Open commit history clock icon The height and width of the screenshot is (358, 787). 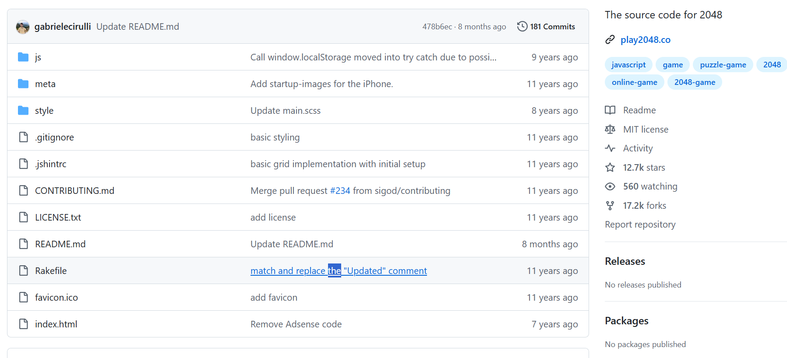tap(522, 26)
